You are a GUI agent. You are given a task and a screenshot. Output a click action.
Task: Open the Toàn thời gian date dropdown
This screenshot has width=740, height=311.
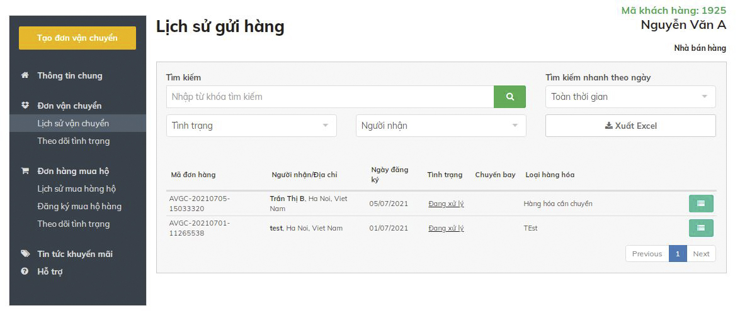pos(630,97)
